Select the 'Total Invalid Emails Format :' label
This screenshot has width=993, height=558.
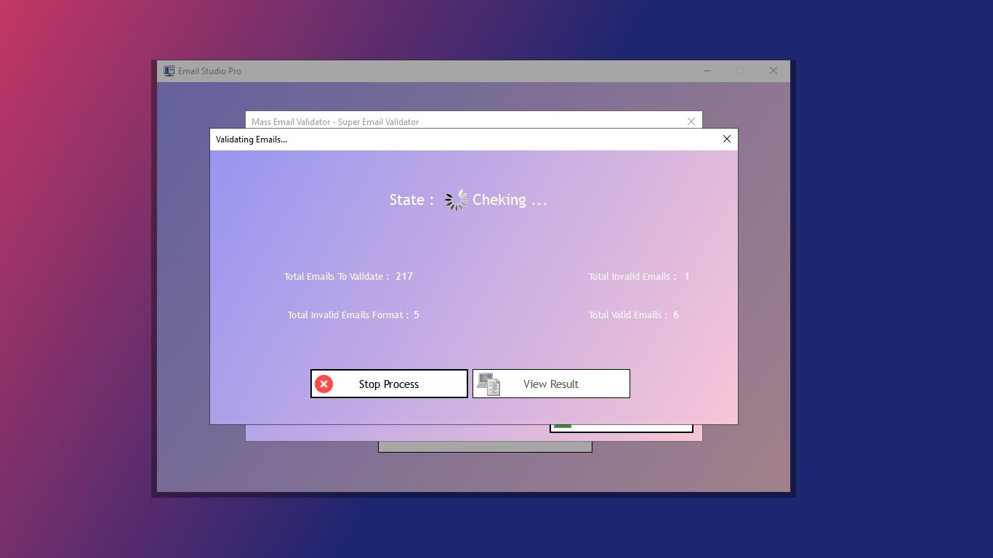coord(348,315)
